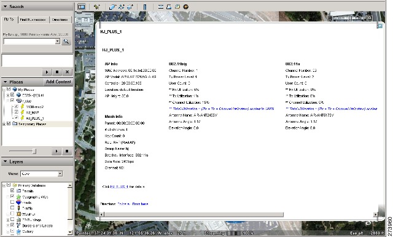Click the View in Google Maps icon
This screenshot has height=237, width=393.
(177, 7)
